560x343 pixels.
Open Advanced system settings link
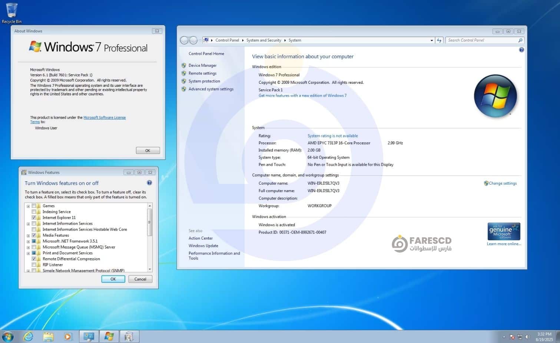[x=211, y=89]
